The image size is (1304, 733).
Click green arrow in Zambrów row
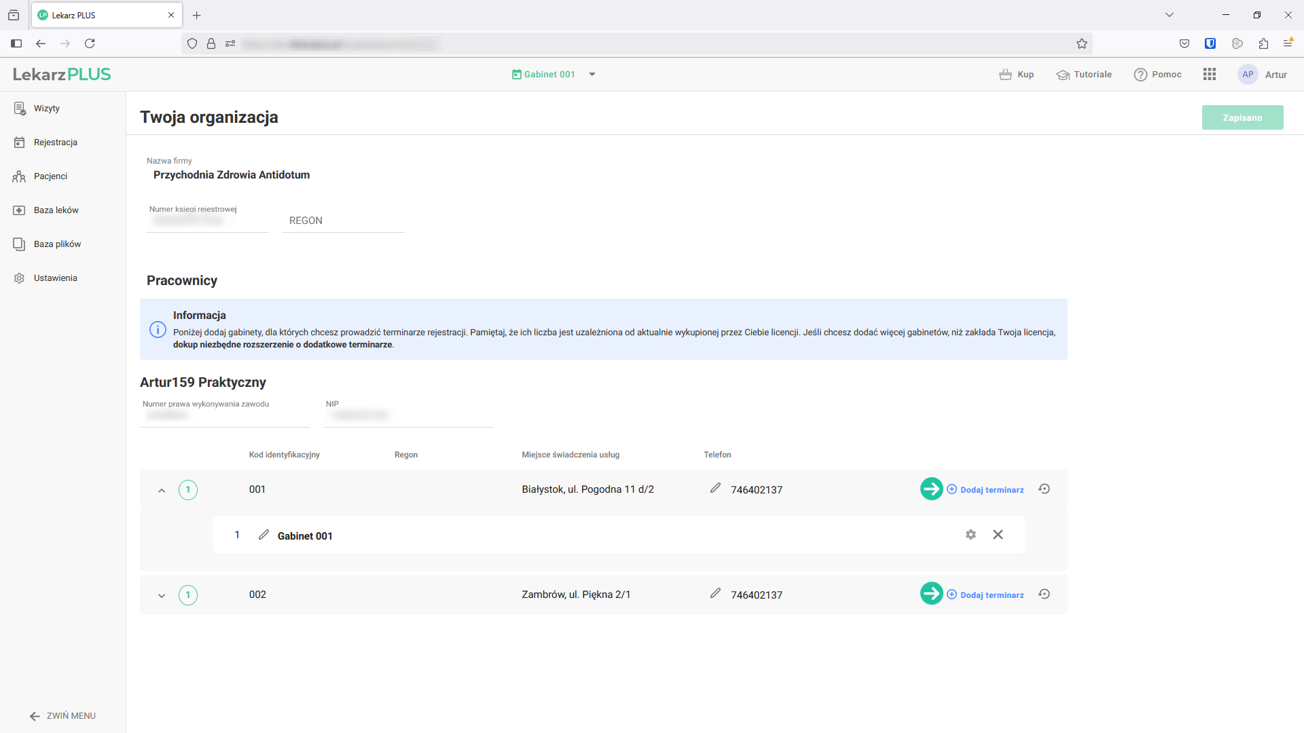931,594
